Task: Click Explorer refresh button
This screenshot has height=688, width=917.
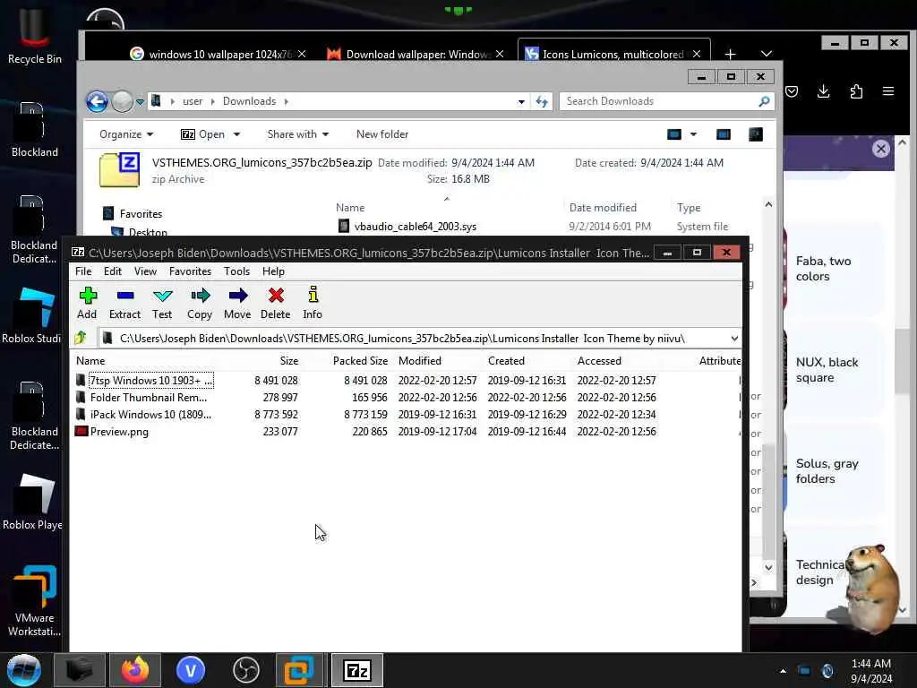Action: point(542,102)
